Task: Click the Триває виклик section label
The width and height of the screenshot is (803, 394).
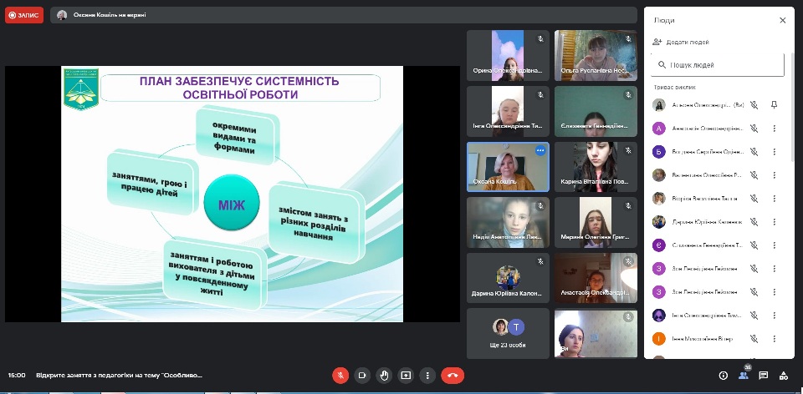Action: (x=674, y=88)
